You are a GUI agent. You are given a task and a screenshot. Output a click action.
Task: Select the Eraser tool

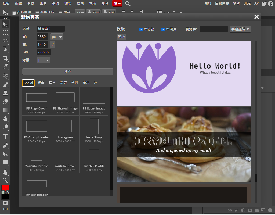[5, 102]
